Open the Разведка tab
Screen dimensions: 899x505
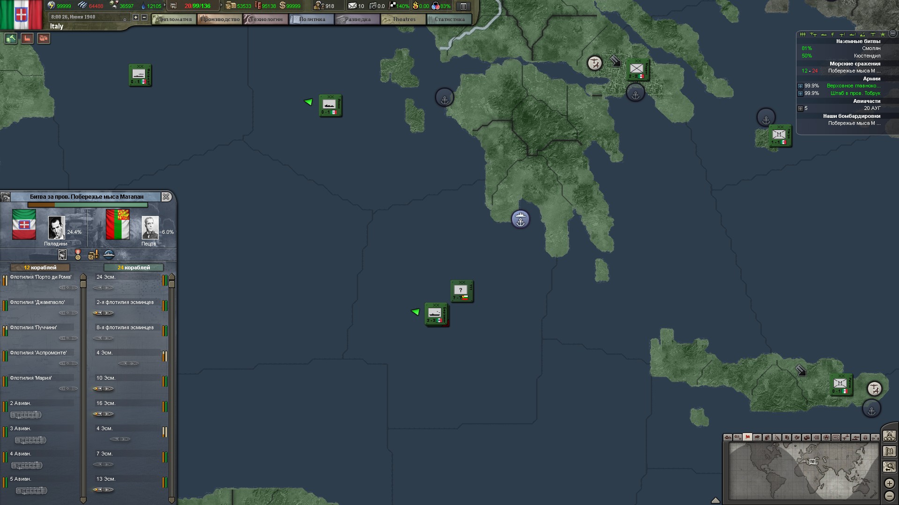tap(358, 19)
